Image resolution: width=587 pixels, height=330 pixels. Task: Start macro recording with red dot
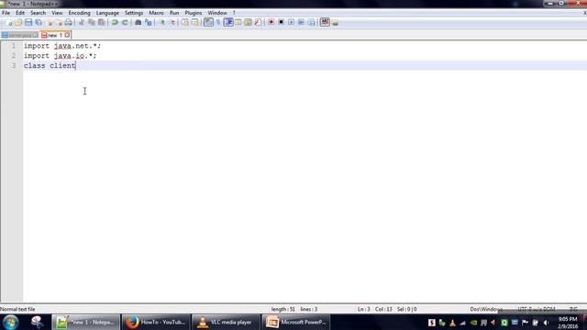[x=271, y=22]
